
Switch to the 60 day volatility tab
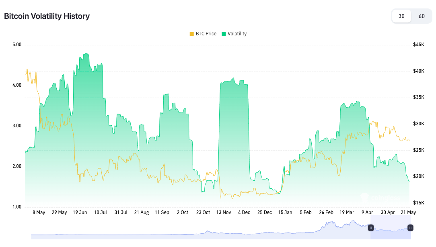pos(422,16)
